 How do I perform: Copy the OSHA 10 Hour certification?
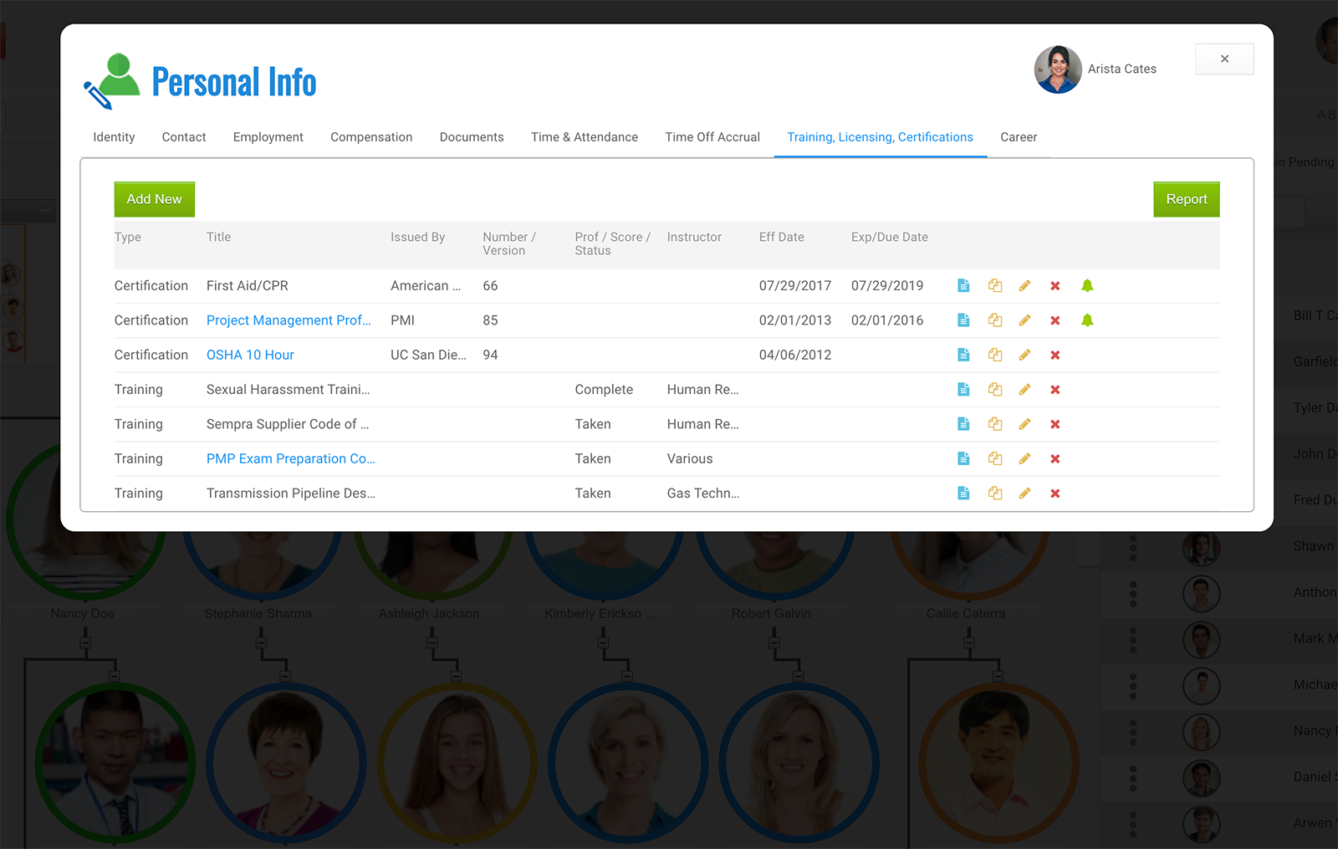tap(995, 355)
